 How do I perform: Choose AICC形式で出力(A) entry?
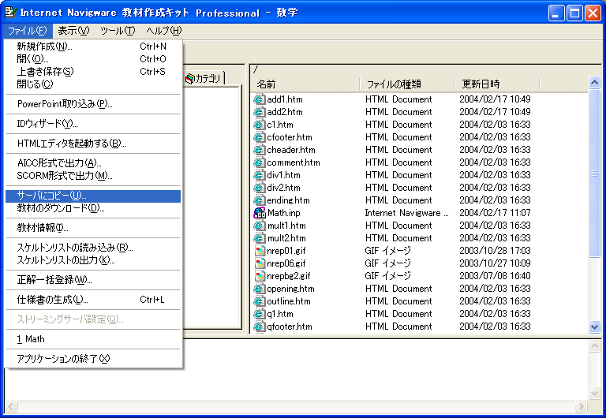(93, 163)
